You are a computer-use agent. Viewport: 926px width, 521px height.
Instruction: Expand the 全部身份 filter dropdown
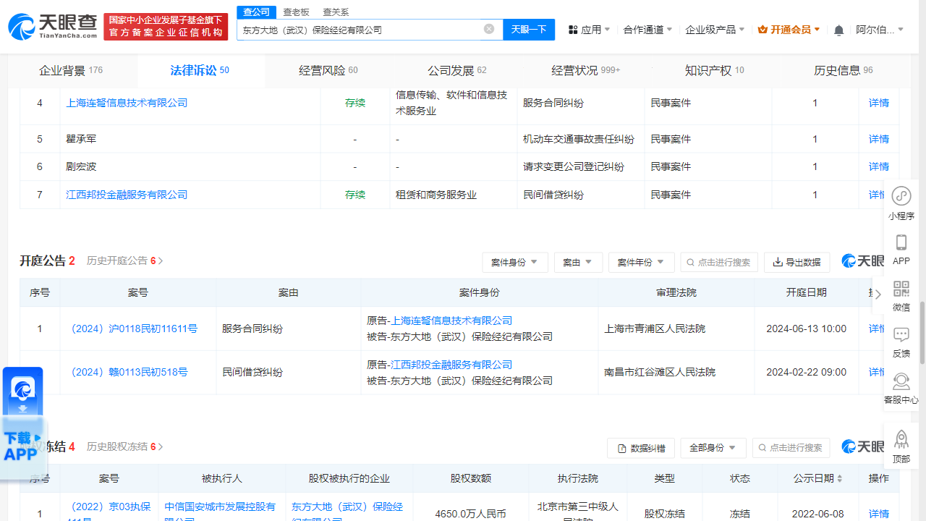713,448
